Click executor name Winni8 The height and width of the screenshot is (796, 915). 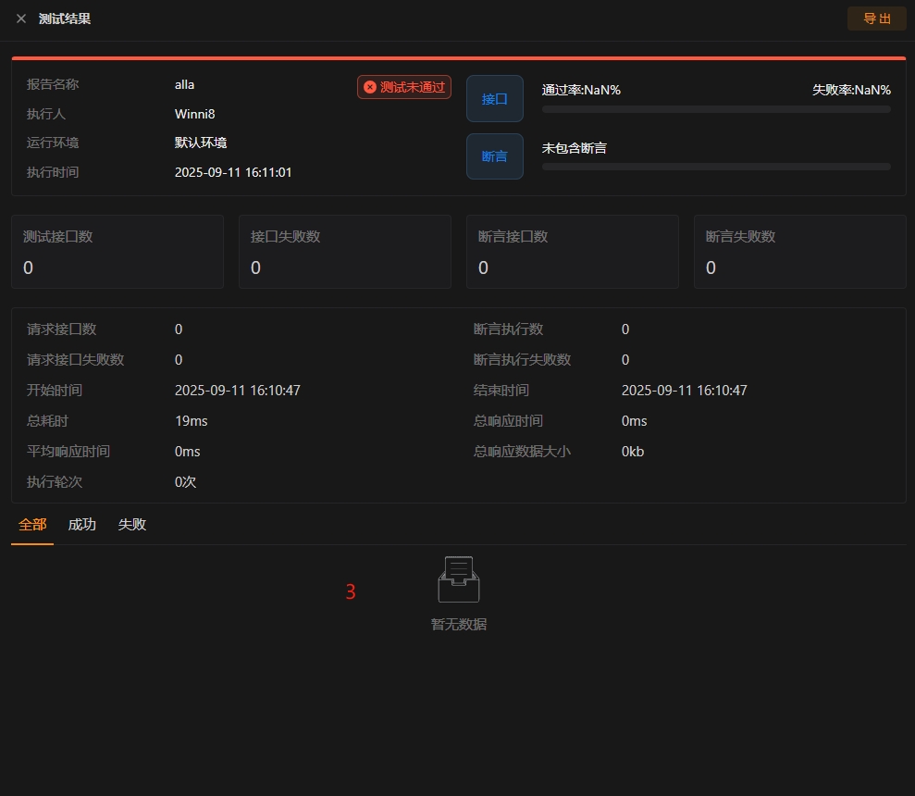[195, 114]
